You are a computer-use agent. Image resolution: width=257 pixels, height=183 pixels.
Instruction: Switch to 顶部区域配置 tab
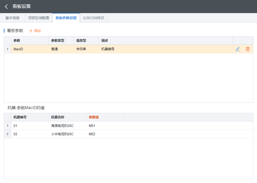pyautogui.click(x=39, y=18)
